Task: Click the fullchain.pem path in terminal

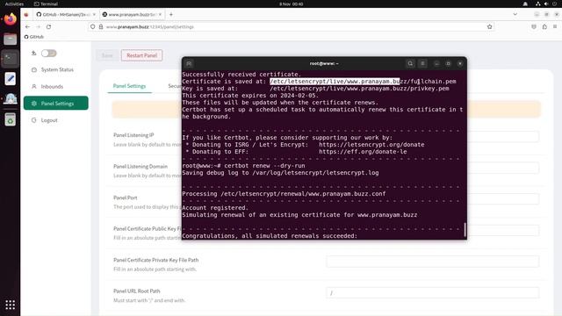Action: (363, 82)
